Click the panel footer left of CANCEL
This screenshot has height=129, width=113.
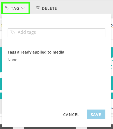[x=32, y=115]
